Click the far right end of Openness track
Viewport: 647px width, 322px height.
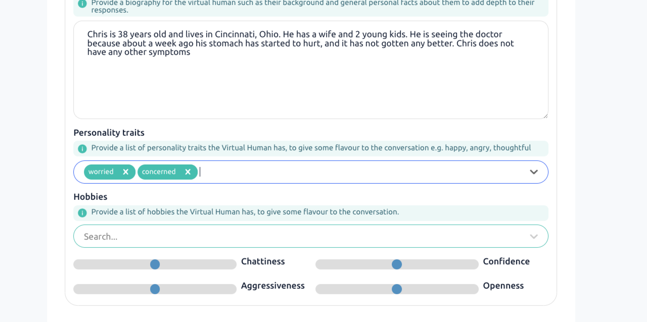(475, 289)
